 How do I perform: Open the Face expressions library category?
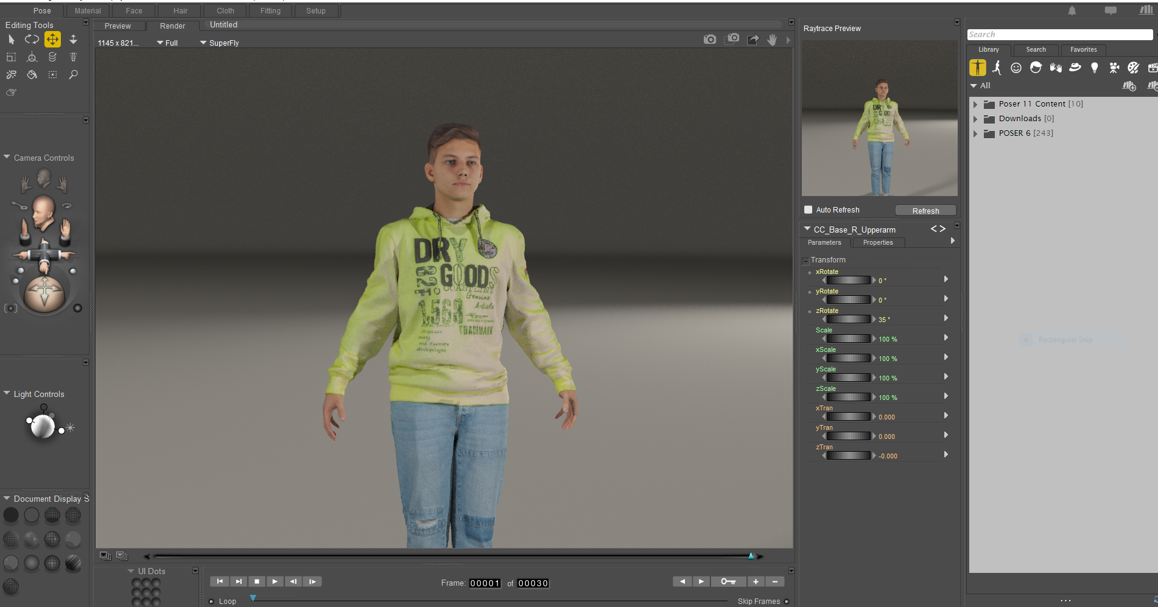pyautogui.click(x=1016, y=68)
